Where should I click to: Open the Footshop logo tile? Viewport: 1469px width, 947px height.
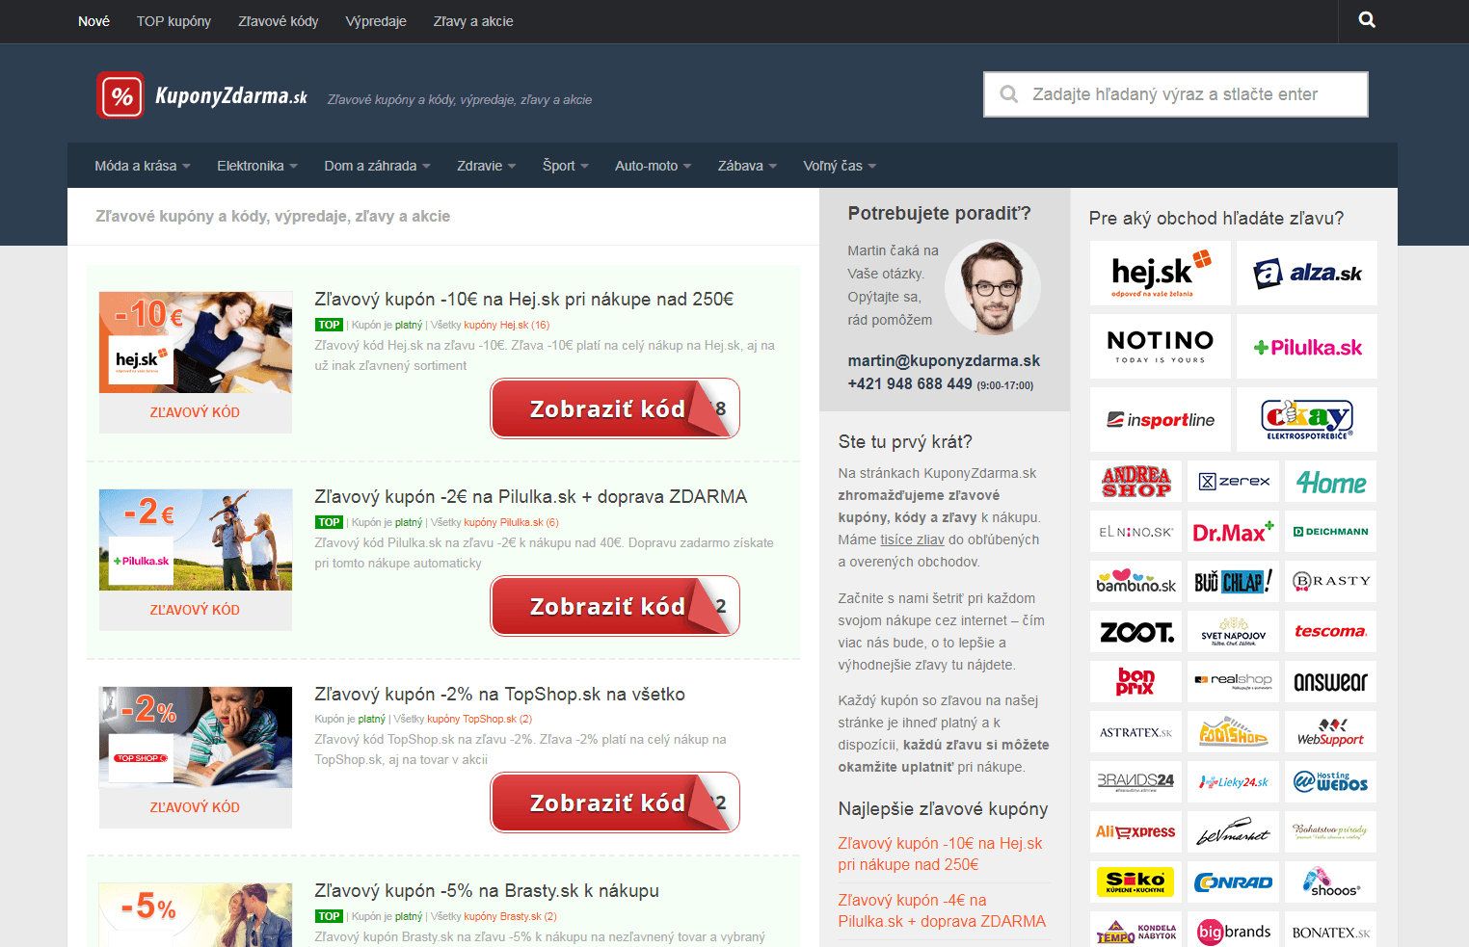1234,732
